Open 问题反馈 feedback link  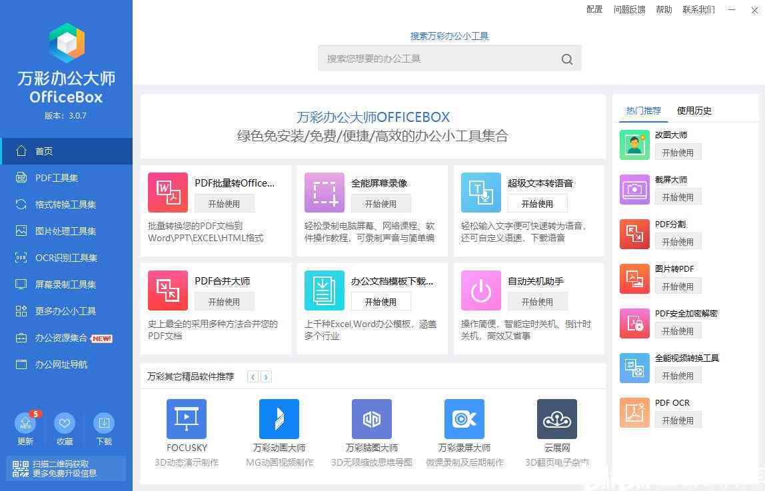[x=629, y=9]
